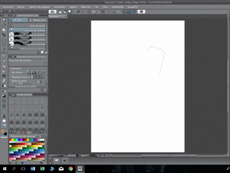230x173 pixels.
Task: Open the CLIP STUDIO spiral icon
Action: pos(52,12)
